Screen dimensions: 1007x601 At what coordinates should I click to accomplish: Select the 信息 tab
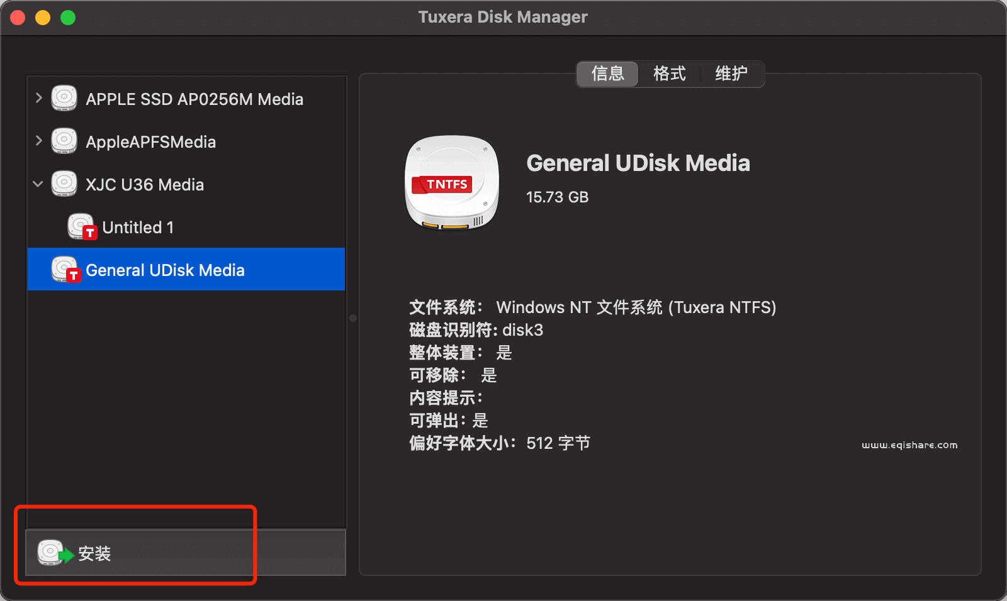tap(607, 74)
